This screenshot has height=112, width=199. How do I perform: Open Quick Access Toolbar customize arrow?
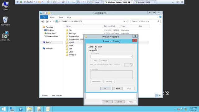52,13
